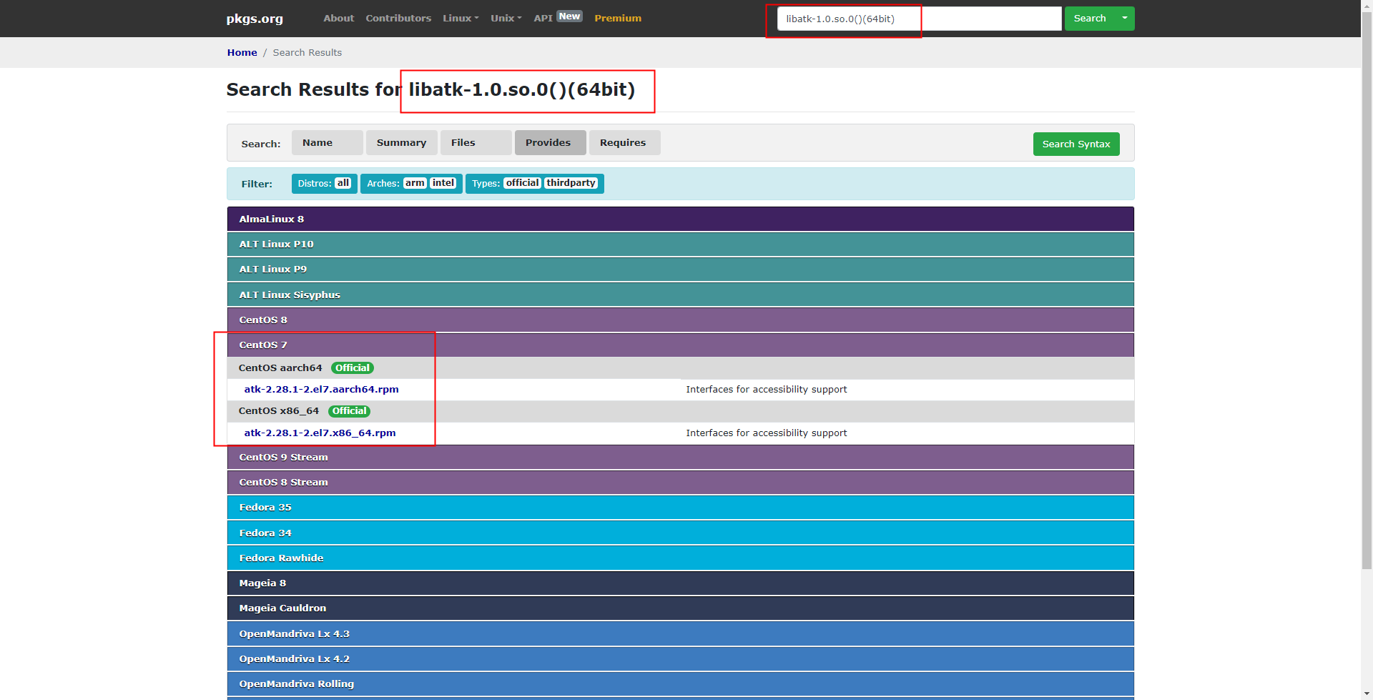Switch search mode to Files
Image resolution: width=1373 pixels, height=700 pixels.
click(x=476, y=142)
